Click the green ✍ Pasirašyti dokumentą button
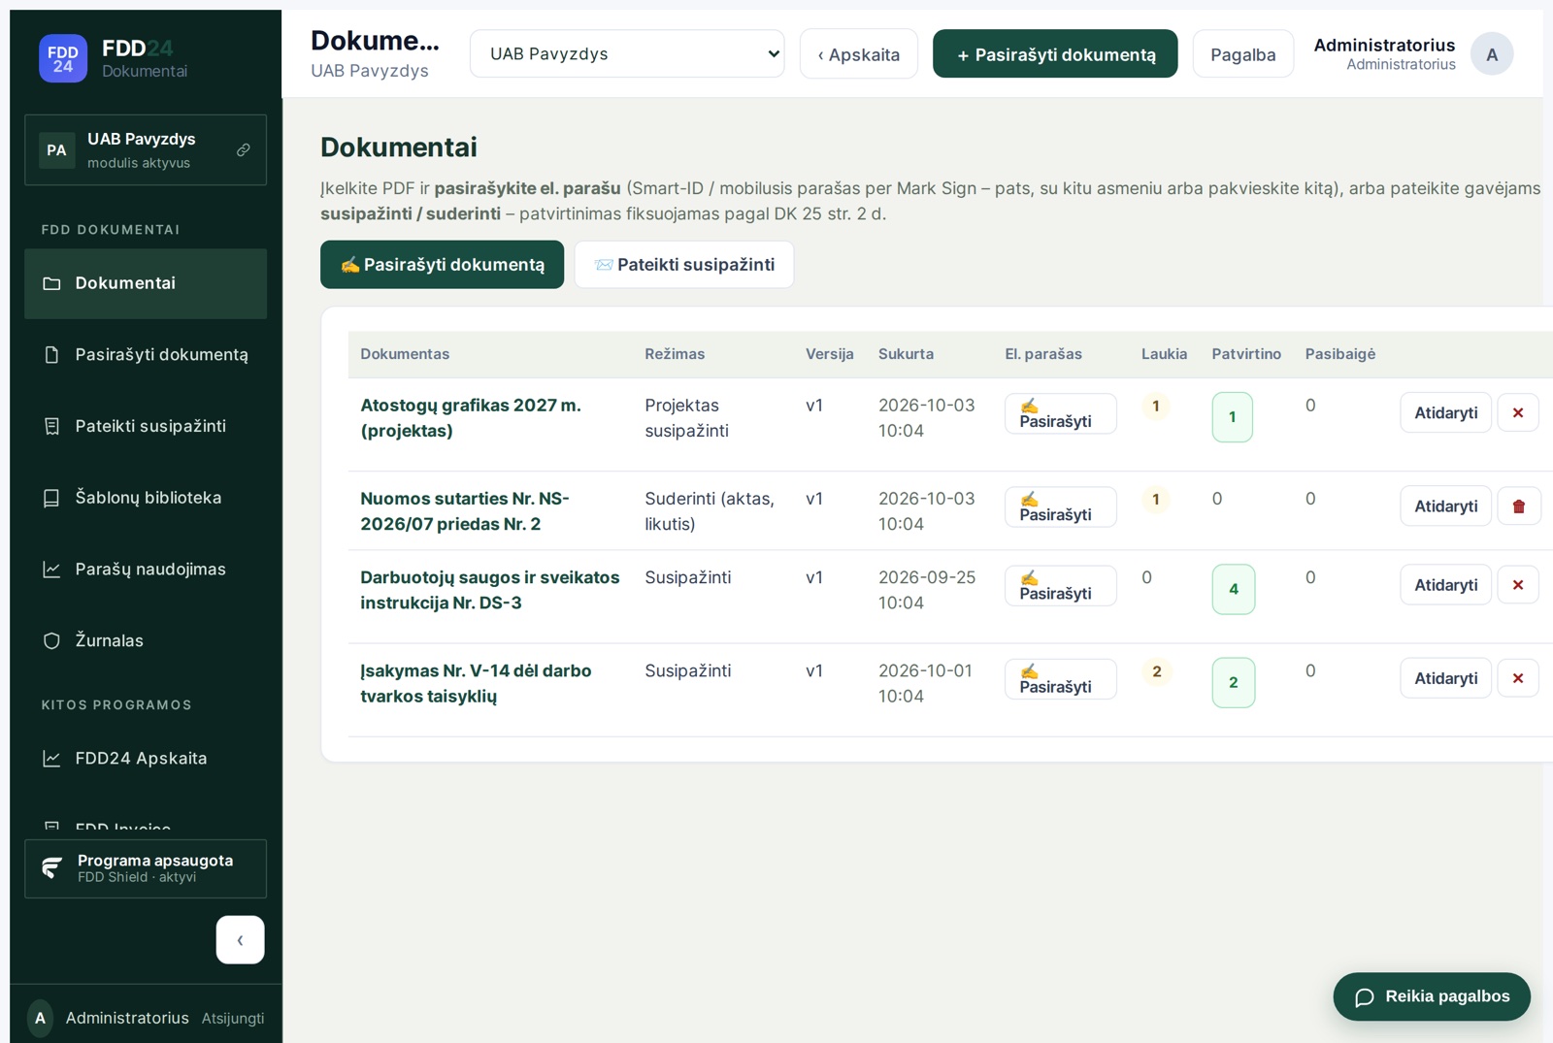 coord(442,265)
